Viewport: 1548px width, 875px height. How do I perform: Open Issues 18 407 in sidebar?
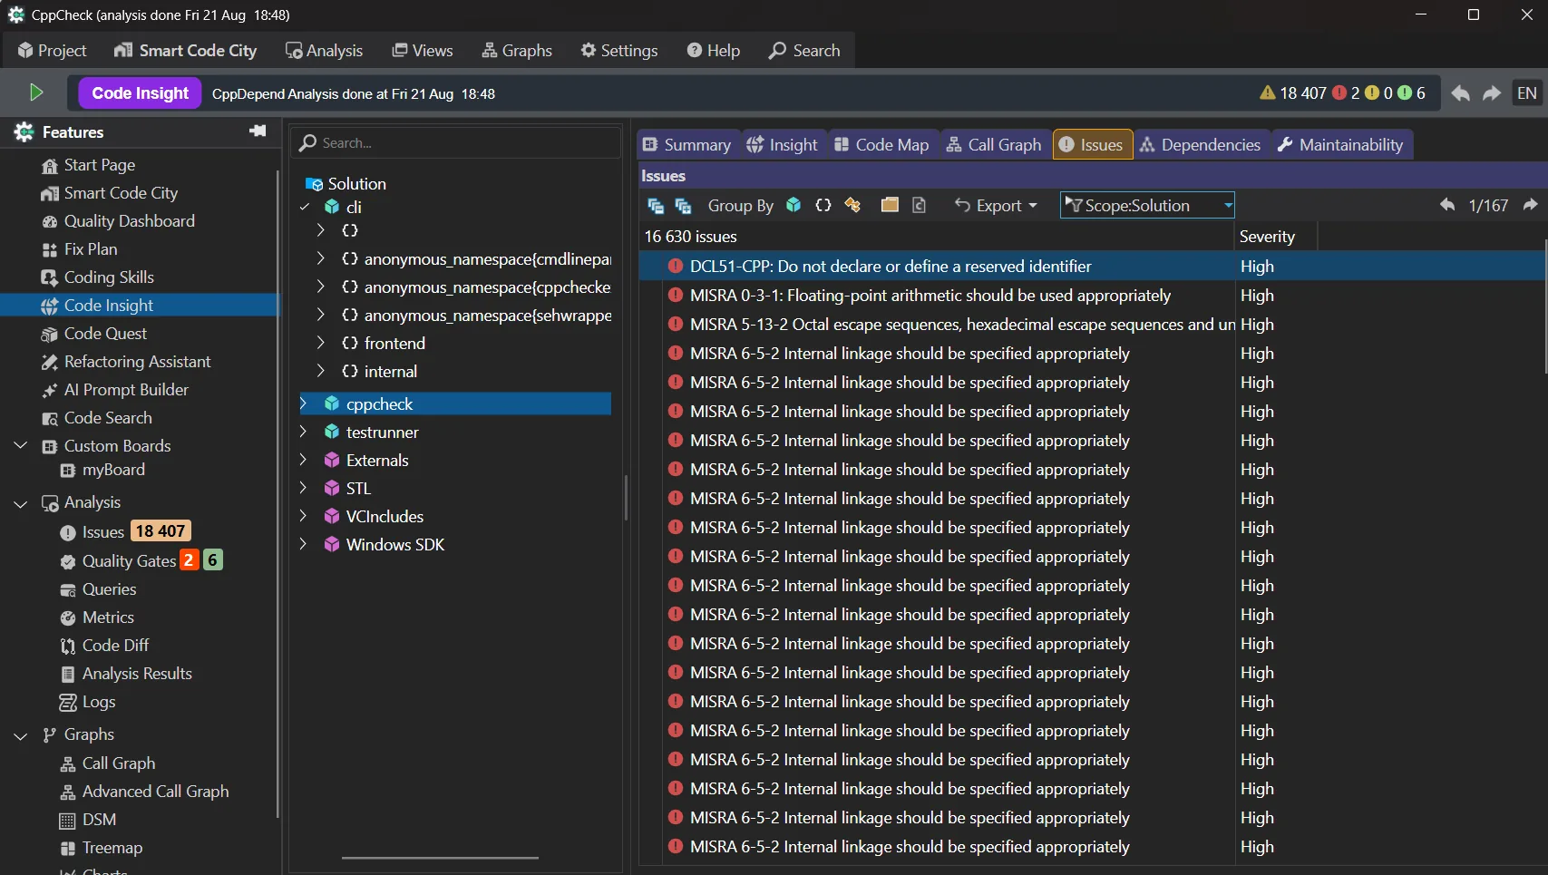click(125, 531)
